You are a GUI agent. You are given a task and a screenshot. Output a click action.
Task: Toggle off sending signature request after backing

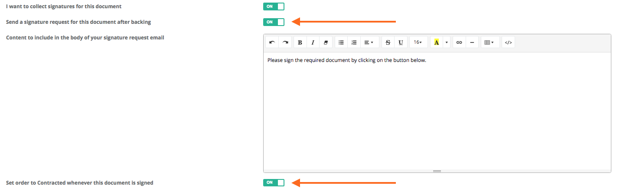274,22
